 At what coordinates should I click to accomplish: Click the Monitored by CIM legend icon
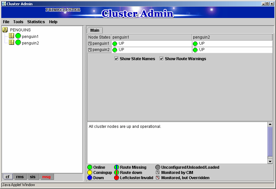pyautogui.click(x=158, y=172)
